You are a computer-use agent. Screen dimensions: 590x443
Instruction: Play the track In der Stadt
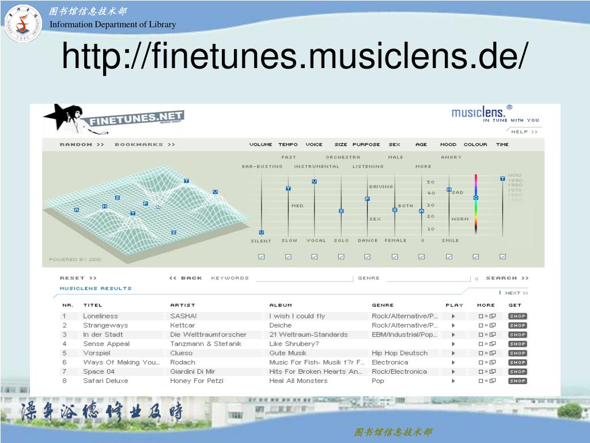tap(453, 335)
